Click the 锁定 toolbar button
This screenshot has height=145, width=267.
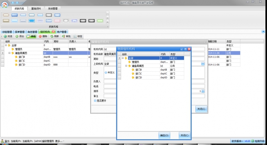pyautogui.click(x=78, y=36)
